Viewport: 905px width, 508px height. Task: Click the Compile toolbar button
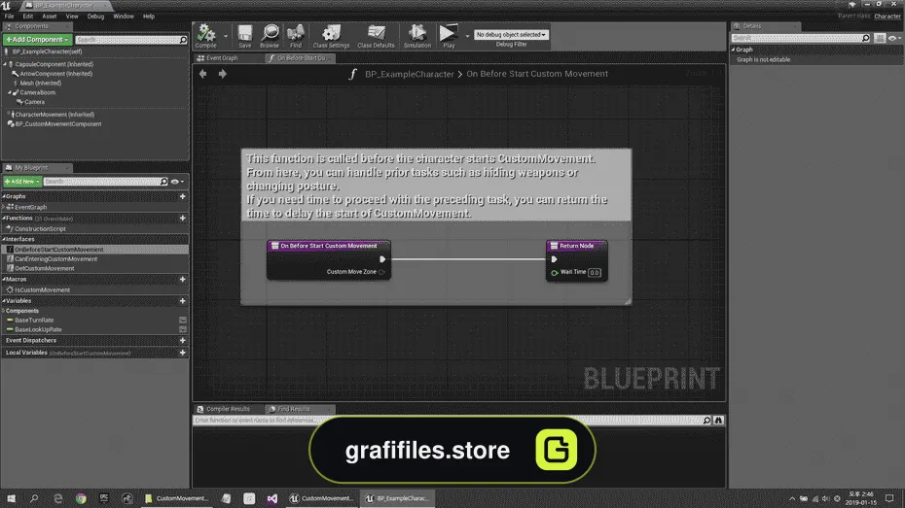pos(205,36)
